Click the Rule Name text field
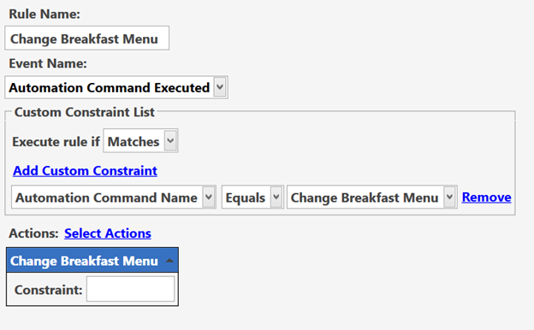The image size is (534, 330). (x=86, y=38)
